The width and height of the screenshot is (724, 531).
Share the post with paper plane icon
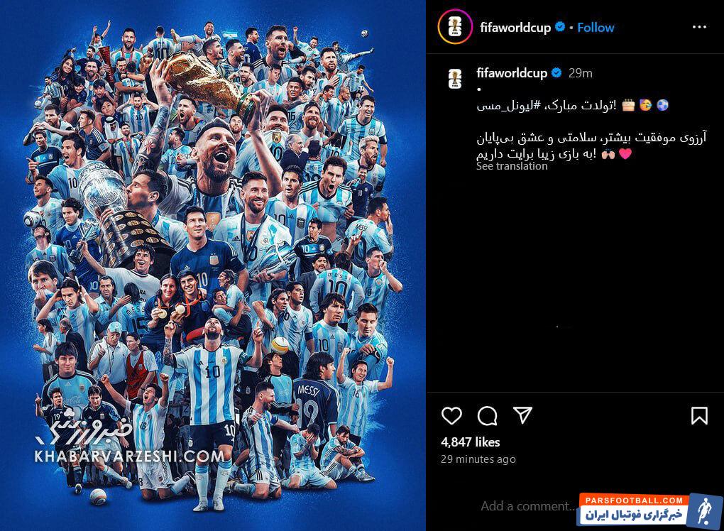(522, 415)
